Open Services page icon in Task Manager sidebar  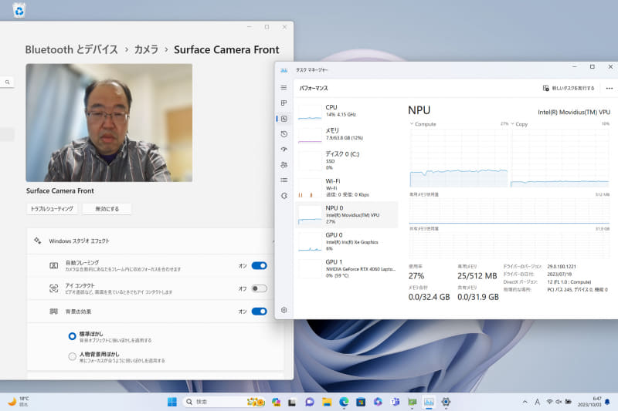point(284,195)
